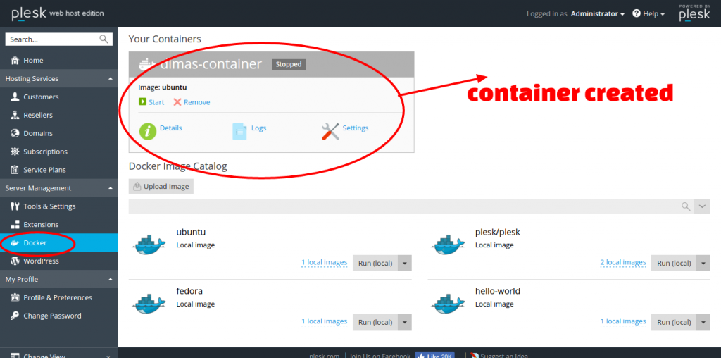Click the green Start container icon

[x=142, y=102]
